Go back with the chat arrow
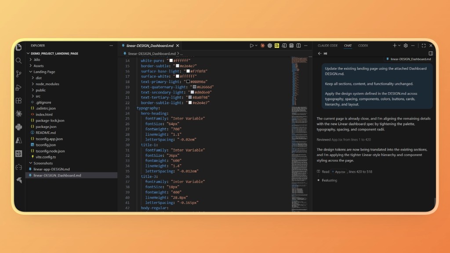The width and height of the screenshot is (450, 253). [320, 53]
